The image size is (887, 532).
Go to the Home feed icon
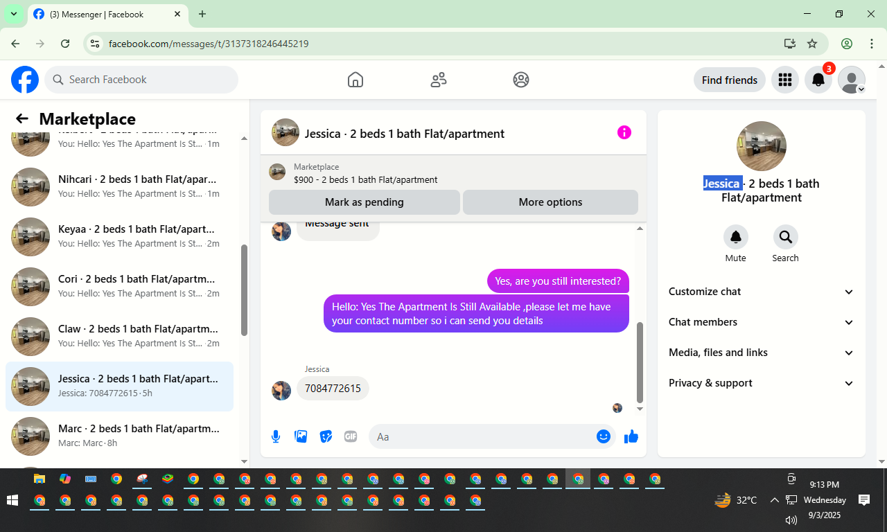[x=355, y=80]
